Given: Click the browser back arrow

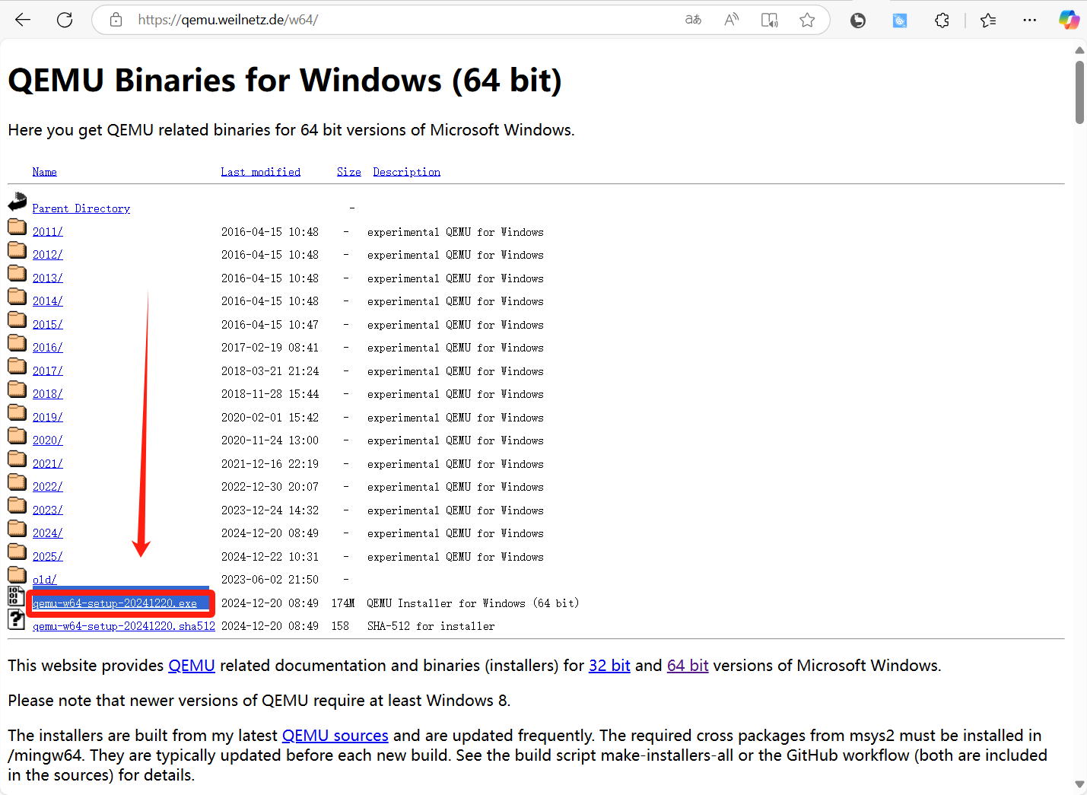Looking at the screenshot, I should coord(23,20).
